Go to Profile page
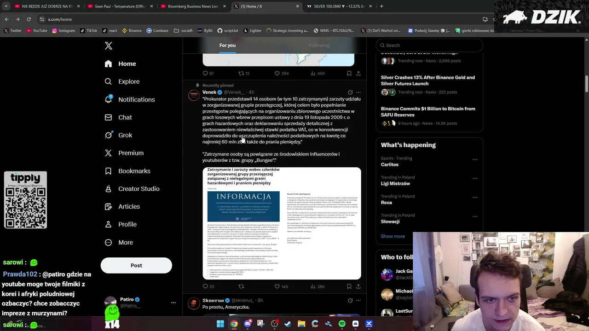 [x=121, y=224]
